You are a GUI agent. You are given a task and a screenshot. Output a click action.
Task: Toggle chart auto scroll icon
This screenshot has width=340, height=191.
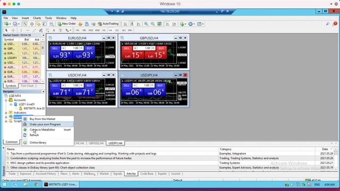pyautogui.click(x=167, y=24)
